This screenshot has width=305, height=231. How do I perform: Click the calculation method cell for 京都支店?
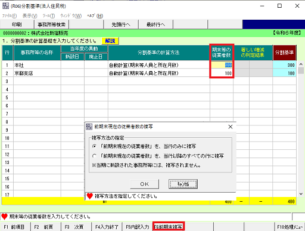point(159,73)
